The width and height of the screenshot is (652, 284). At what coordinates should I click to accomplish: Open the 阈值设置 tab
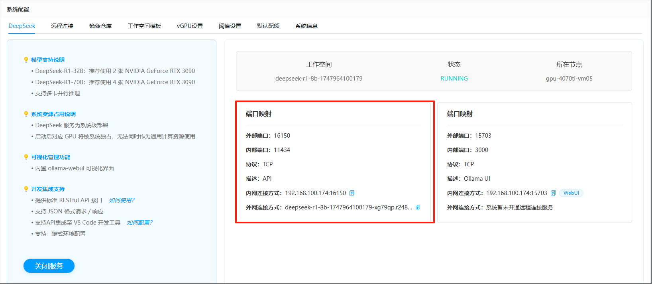(x=230, y=26)
